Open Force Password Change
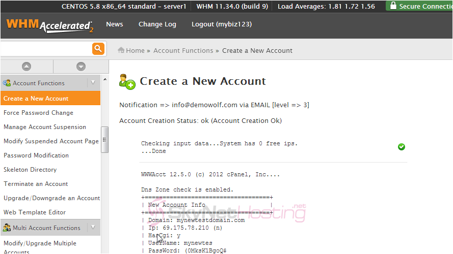 pos(38,113)
